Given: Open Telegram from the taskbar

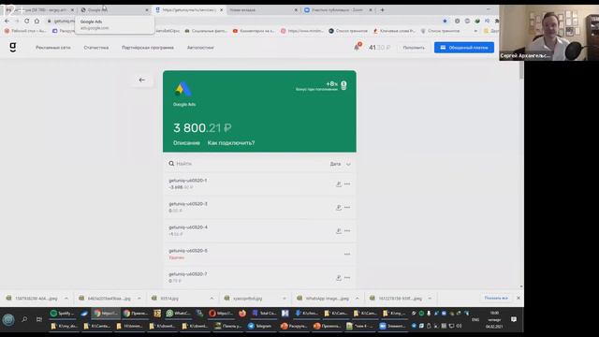Looking at the screenshot, I should [260, 326].
